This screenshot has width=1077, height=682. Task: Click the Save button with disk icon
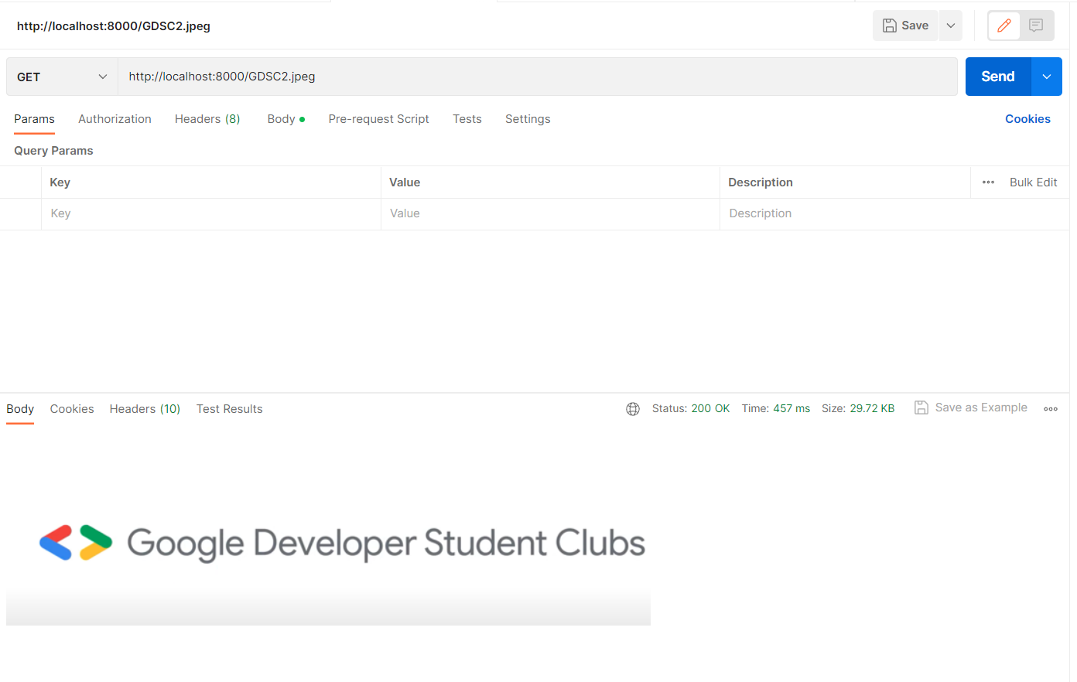904,25
